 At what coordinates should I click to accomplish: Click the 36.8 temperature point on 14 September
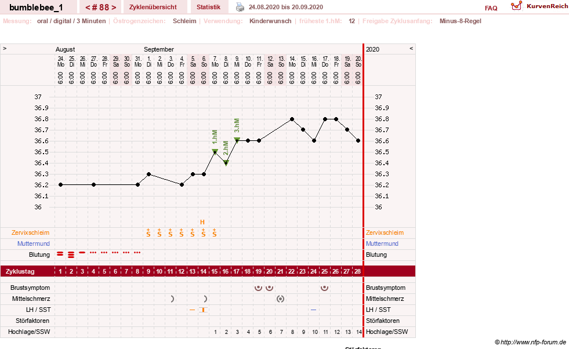pyautogui.click(x=292, y=119)
